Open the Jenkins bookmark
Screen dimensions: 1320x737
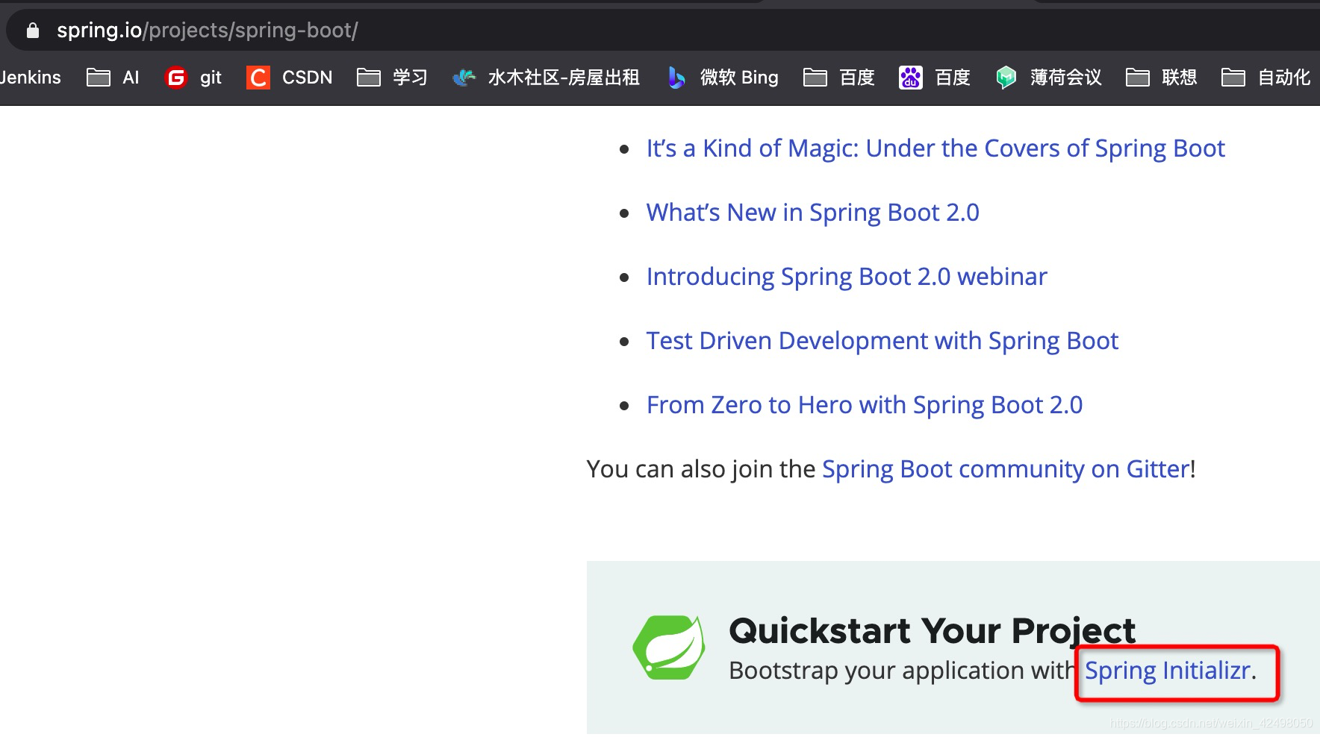click(x=30, y=78)
